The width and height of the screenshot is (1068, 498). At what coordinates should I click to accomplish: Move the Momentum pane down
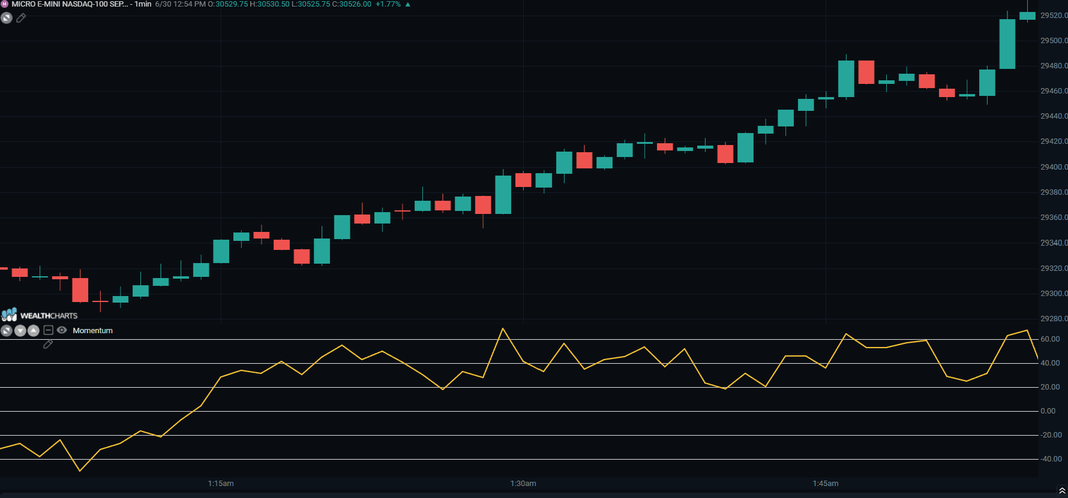20,331
